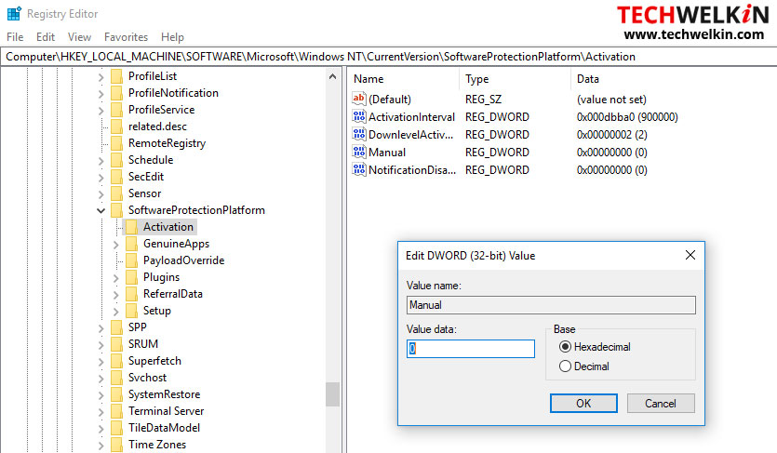Click the Schedule folder icon
Image resolution: width=777 pixels, height=453 pixels.
(x=116, y=160)
